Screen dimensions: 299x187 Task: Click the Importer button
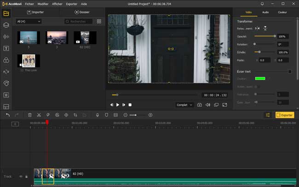tap(35, 12)
